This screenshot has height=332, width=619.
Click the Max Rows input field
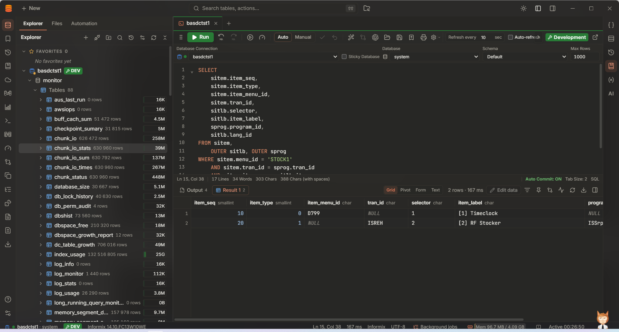pos(585,57)
